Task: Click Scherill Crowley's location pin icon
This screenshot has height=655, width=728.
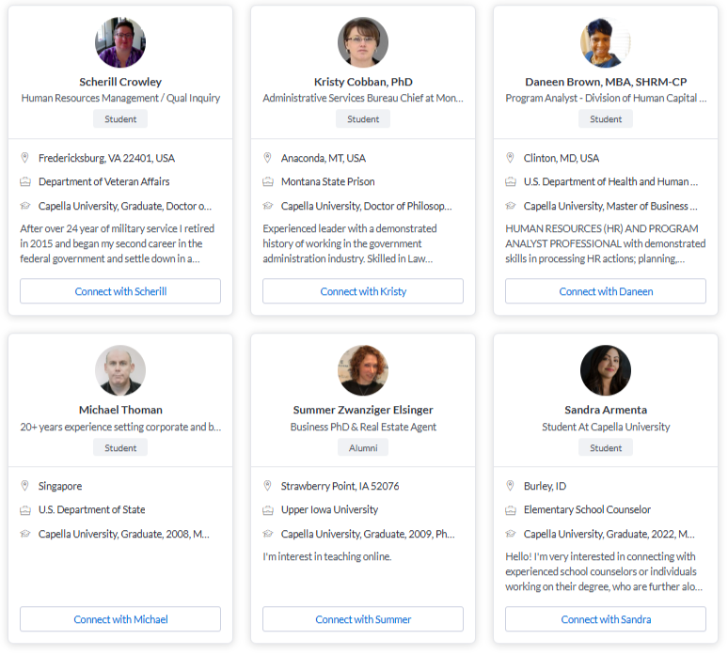Action: (25, 158)
